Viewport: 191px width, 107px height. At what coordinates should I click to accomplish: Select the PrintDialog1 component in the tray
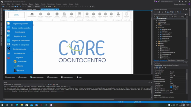[x=23, y=77]
